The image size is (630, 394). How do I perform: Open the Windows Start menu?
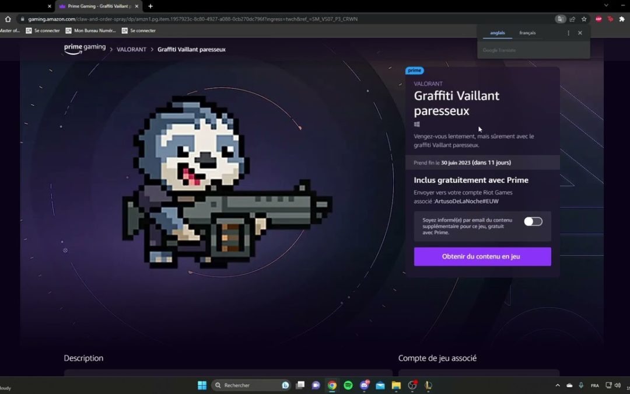pos(202,385)
